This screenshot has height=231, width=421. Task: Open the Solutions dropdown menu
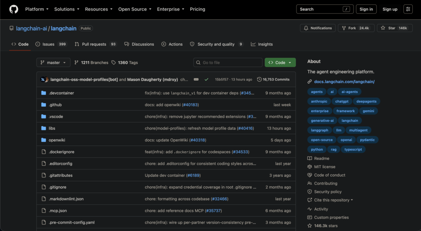point(67,9)
